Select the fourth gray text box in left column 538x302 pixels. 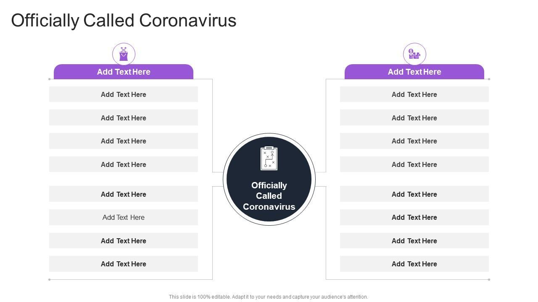(x=124, y=164)
